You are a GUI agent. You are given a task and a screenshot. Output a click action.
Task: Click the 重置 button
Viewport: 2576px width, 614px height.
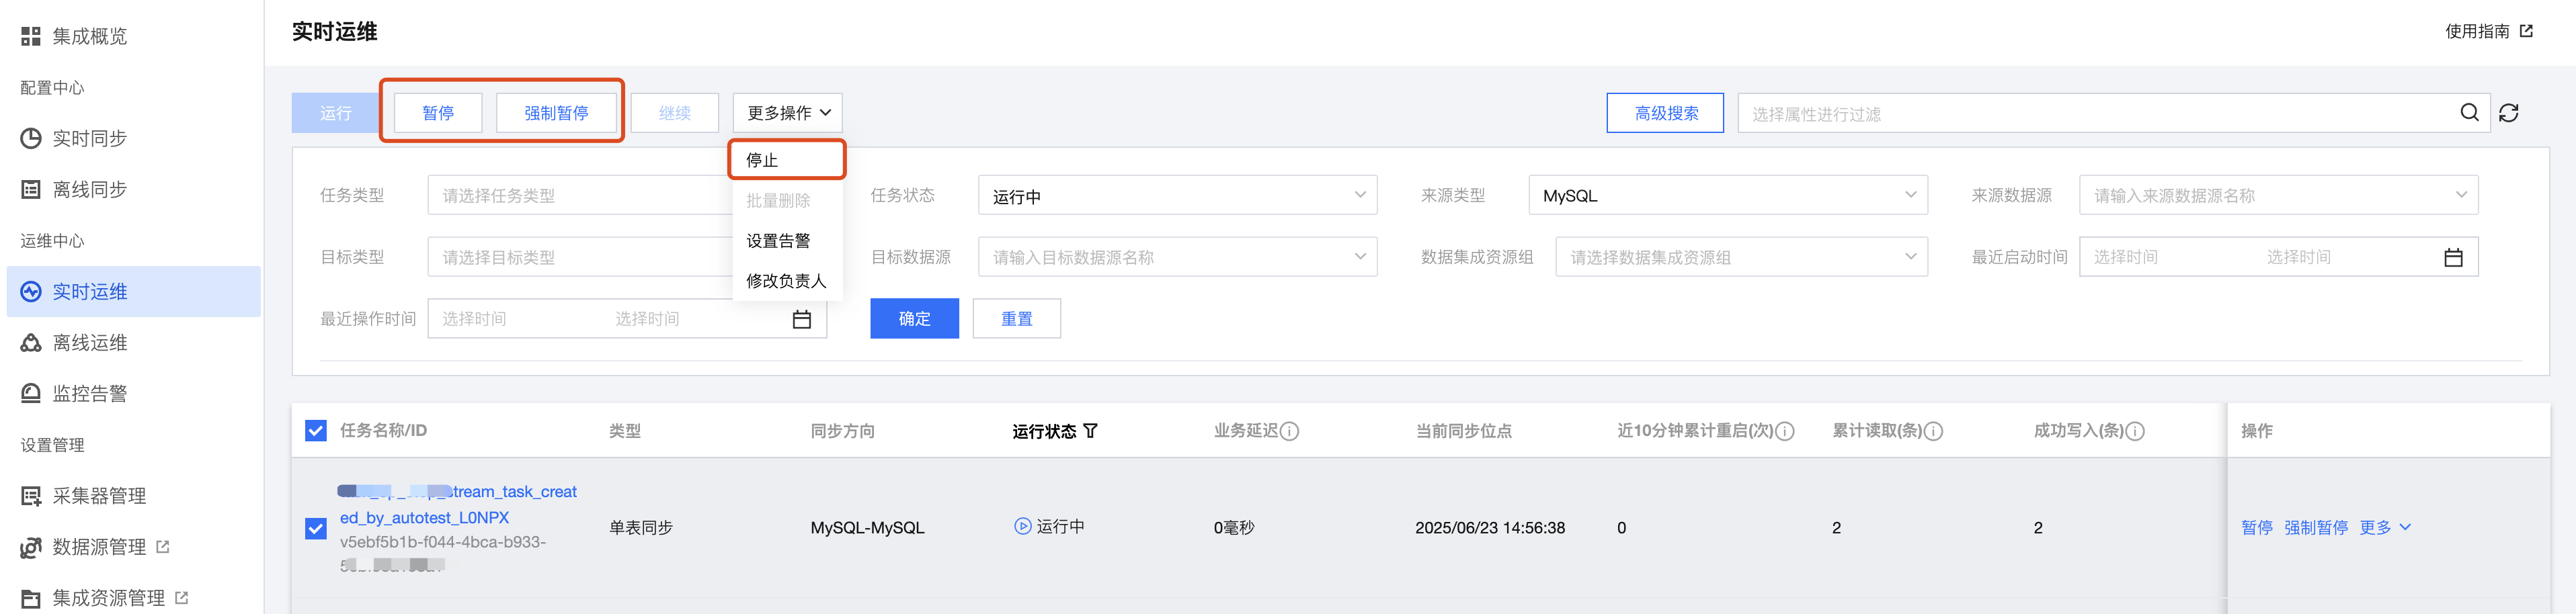pos(1016,319)
